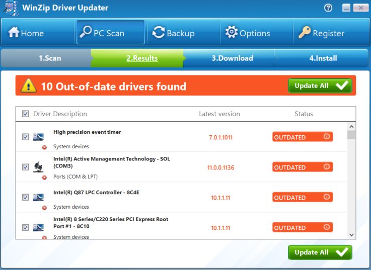The image size is (371, 270).
Task: Click info icon on High precision event timer OUTDATED badge
Action: (x=327, y=136)
